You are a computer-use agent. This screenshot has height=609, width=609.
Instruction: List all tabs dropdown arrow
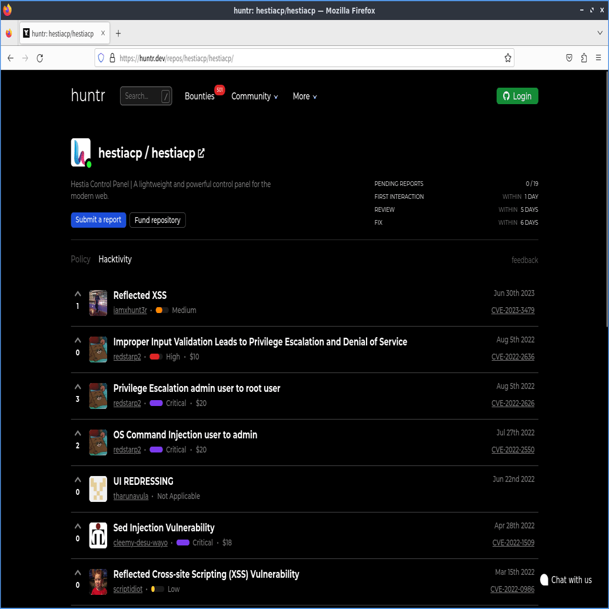click(600, 33)
